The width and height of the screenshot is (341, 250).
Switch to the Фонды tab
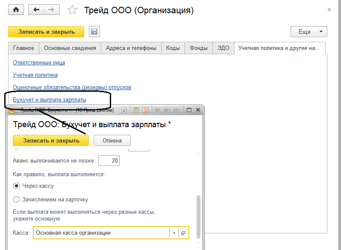point(199,48)
